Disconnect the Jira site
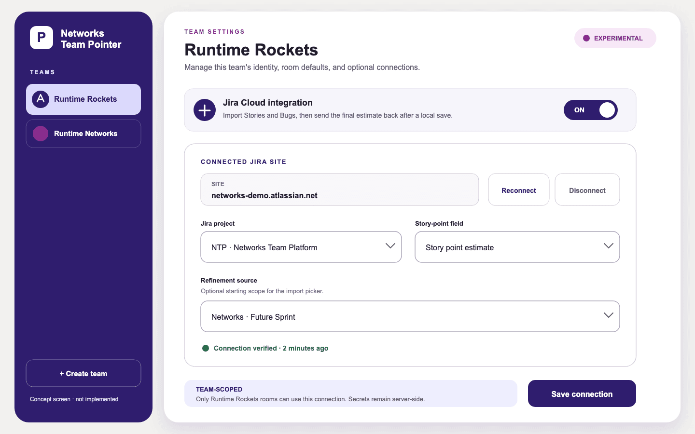The width and height of the screenshot is (695, 434). [587, 190]
